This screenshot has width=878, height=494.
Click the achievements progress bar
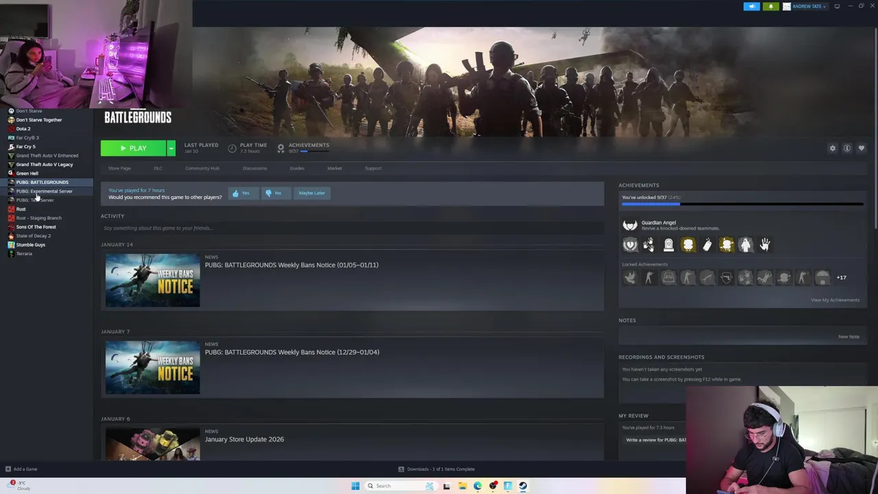pos(742,204)
